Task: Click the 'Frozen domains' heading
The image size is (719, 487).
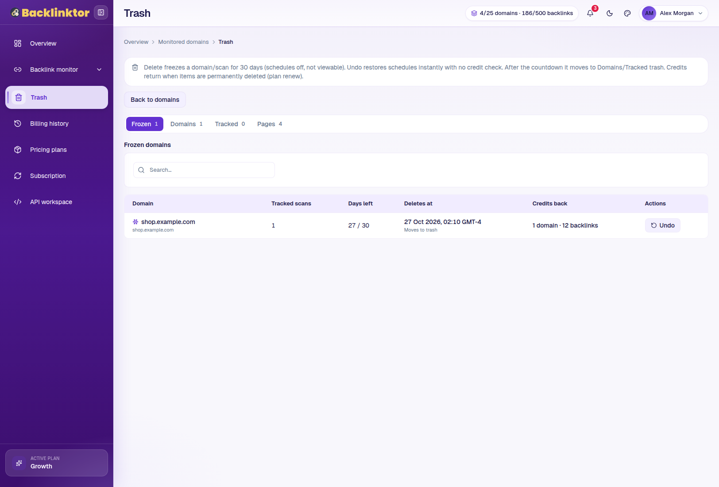Action: tap(147, 145)
